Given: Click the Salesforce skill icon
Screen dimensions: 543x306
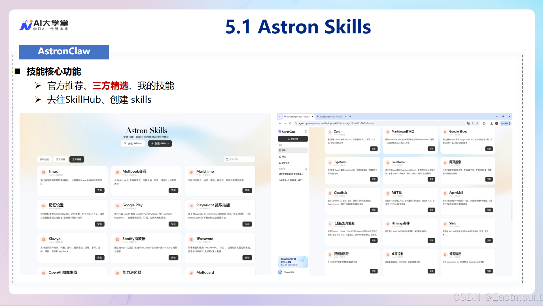Looking at the screenshot, I should pos(388,163).
